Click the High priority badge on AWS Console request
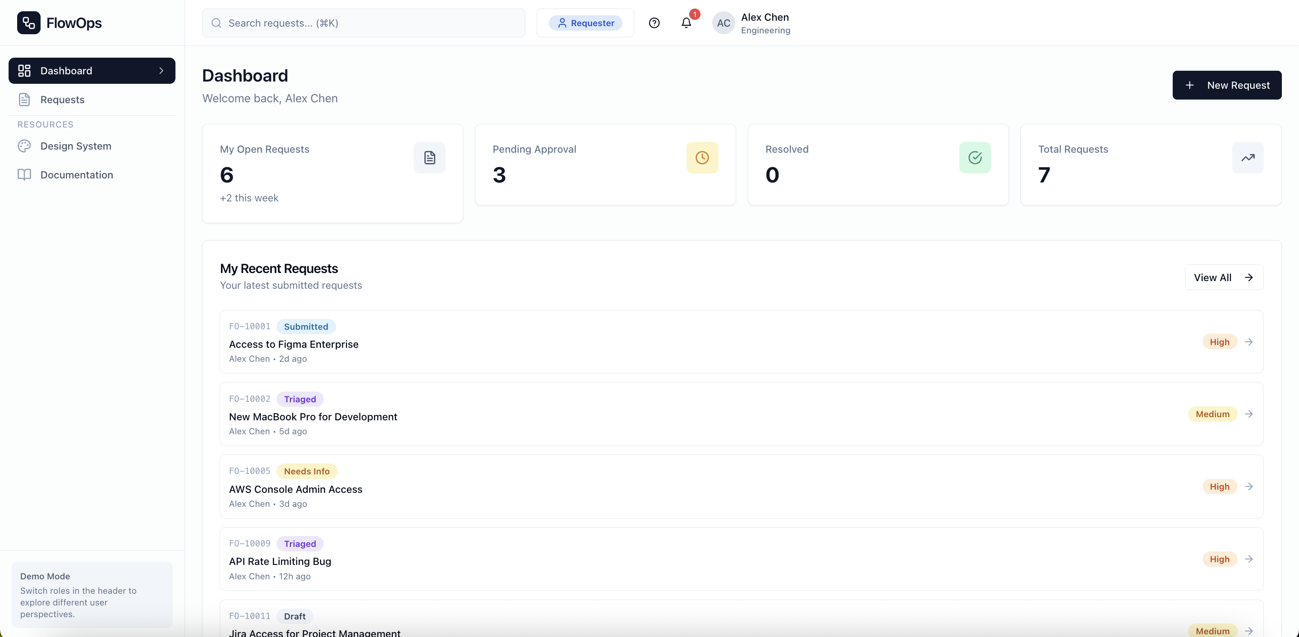The width and height of the screenshot is (1299, 637). [1219, 487]
